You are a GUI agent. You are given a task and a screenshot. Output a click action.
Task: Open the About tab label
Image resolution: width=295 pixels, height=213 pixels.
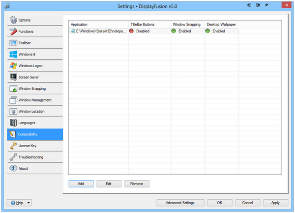23,168
